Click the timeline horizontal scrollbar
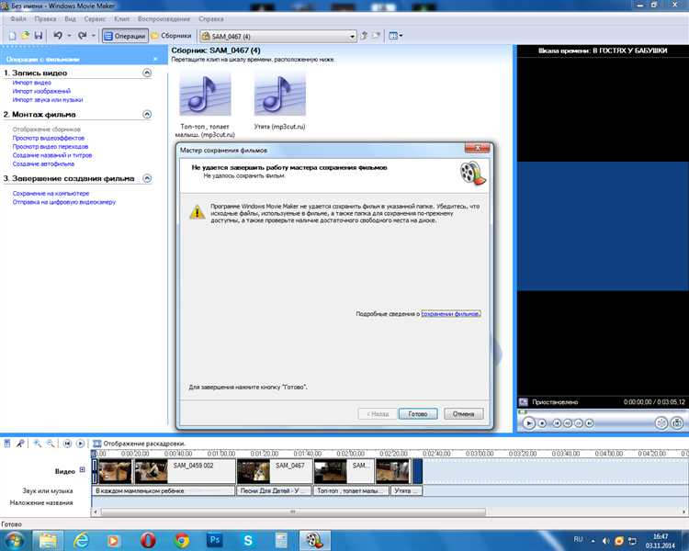The height and width of the screenshot is (551, 689). pyautogui.click(x=293, y=512)
